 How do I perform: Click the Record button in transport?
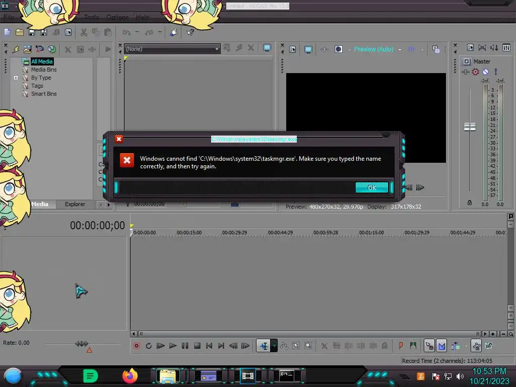click(x=136, y=346)
